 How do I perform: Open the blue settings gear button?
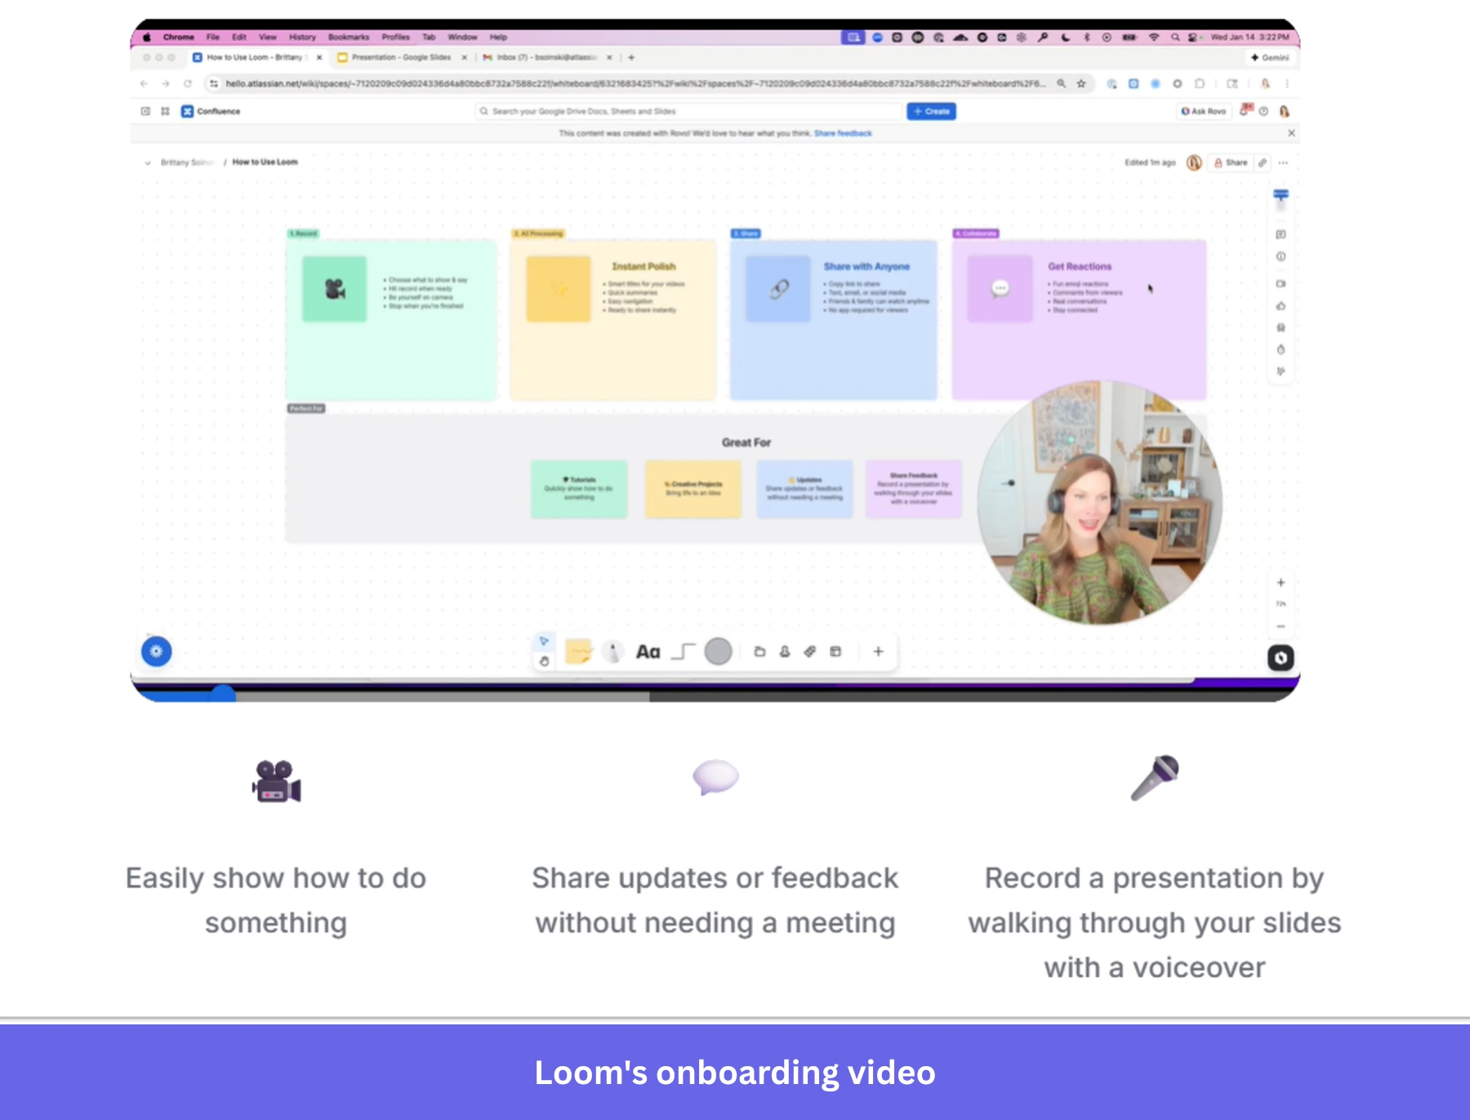click(157, 651)
